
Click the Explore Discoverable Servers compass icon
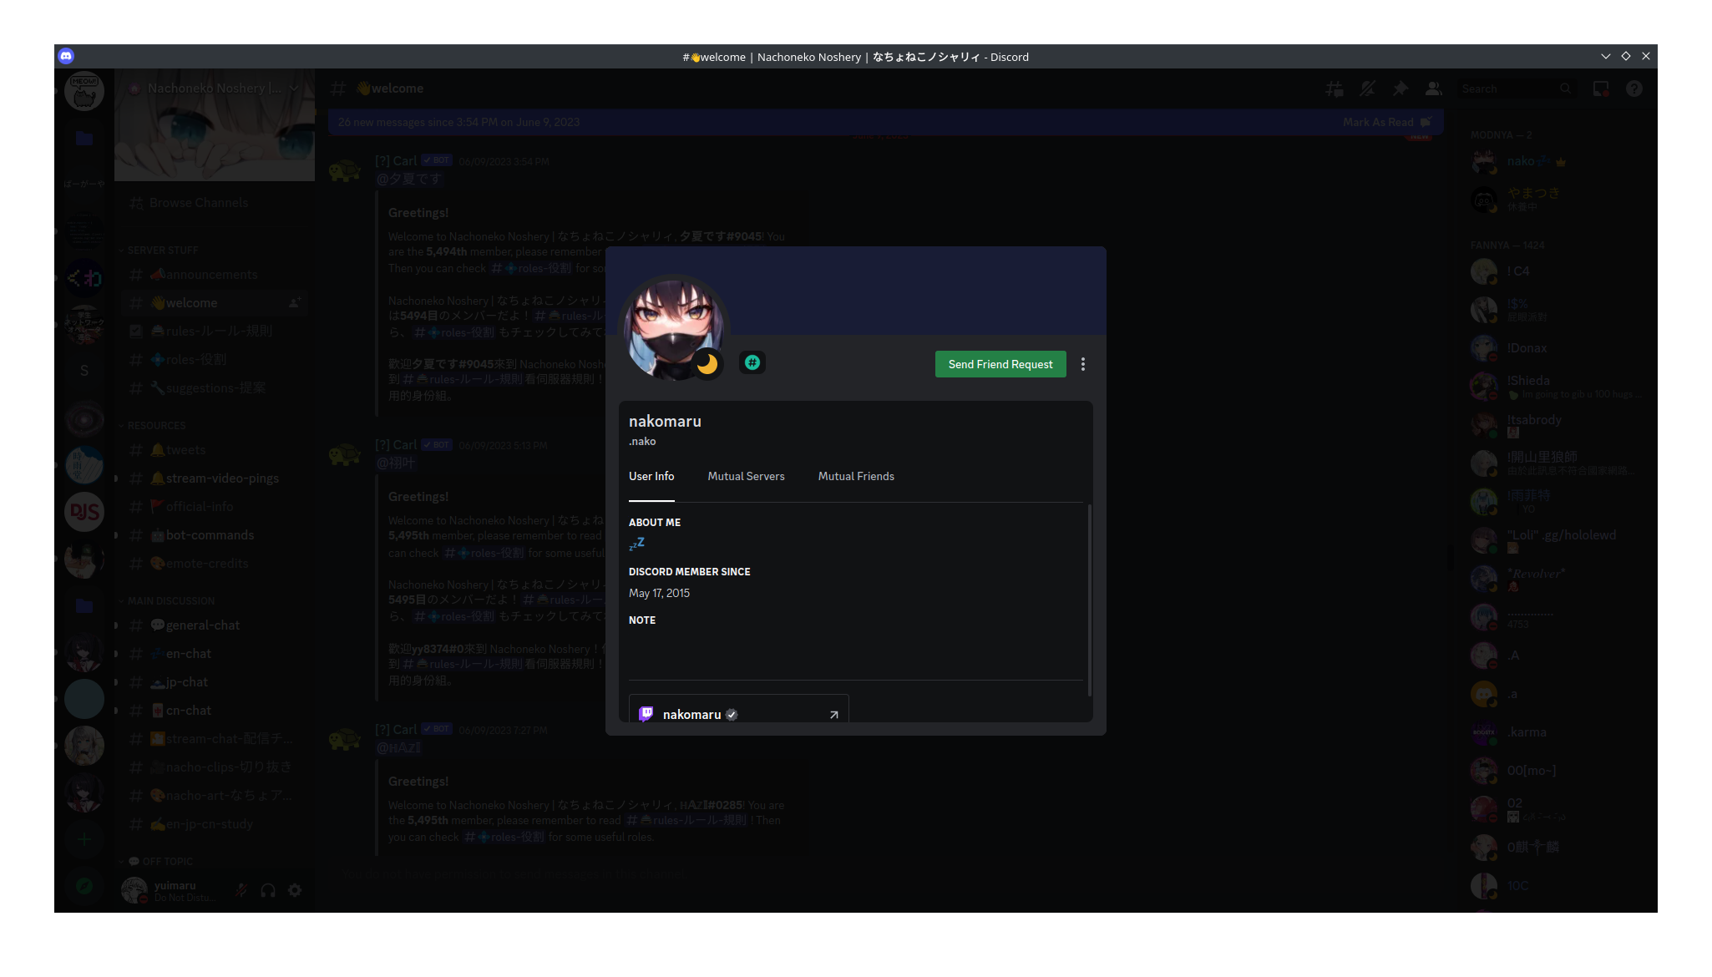click(x=84, y=886)
